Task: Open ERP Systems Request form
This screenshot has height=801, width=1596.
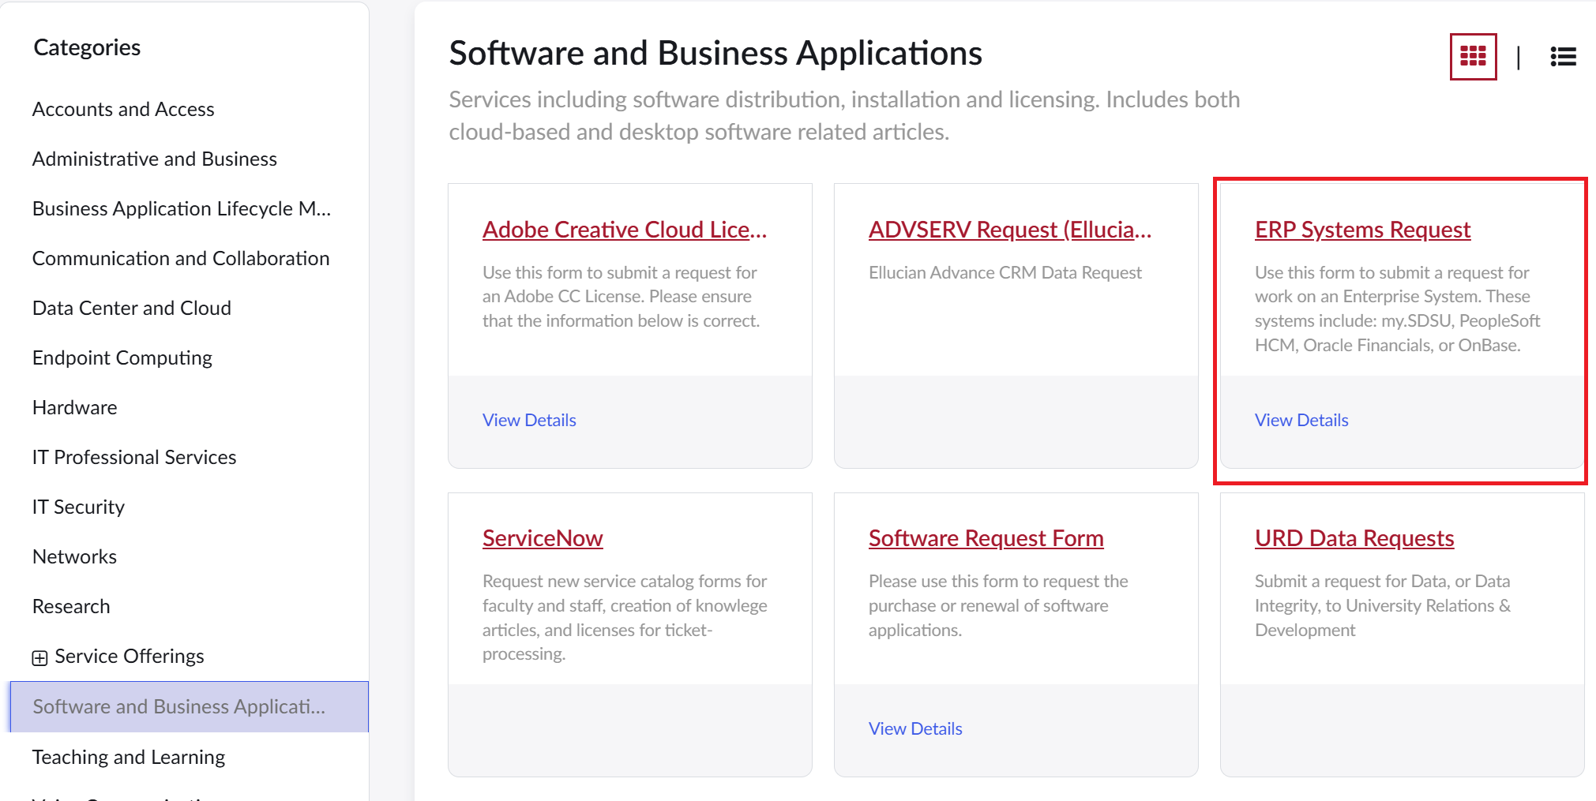Action: click(1362, 230)
